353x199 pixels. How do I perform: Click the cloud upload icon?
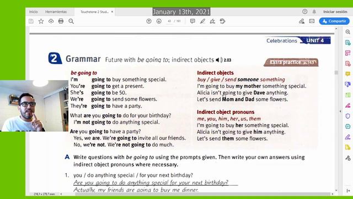tap(51, 21)
